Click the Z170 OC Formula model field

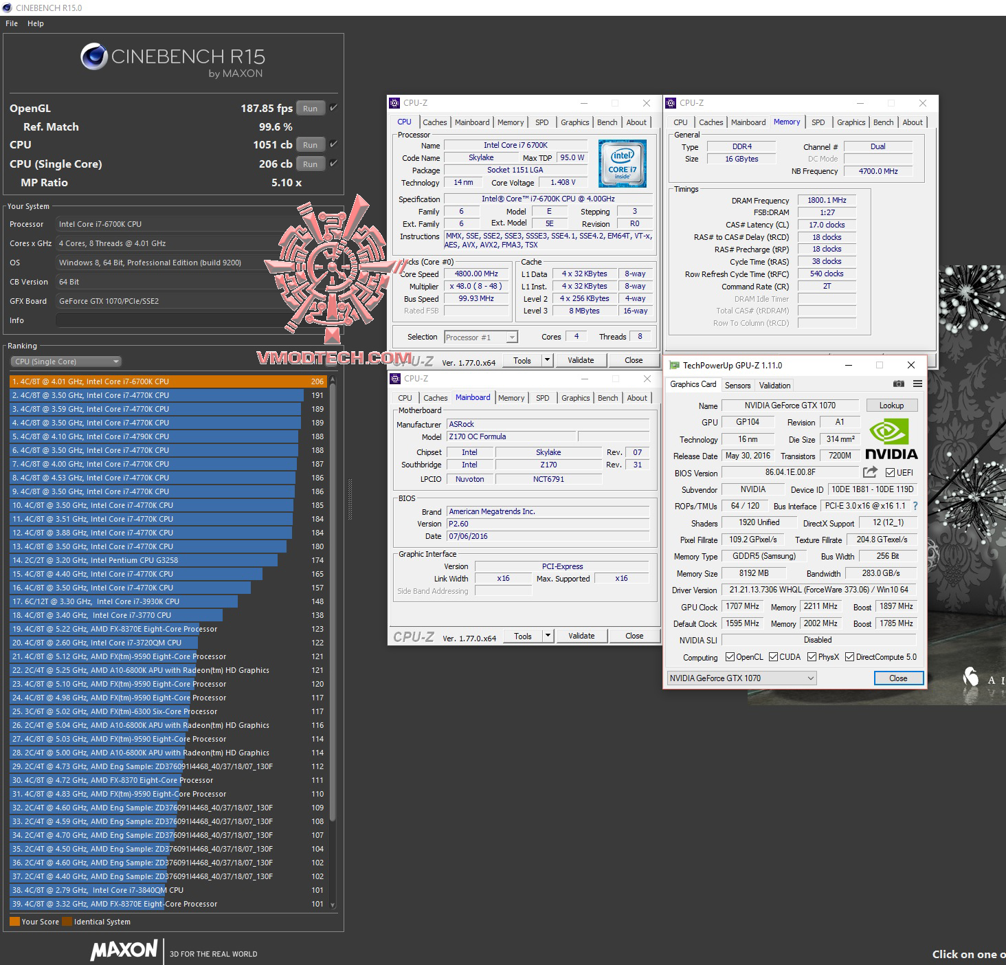coord(511,436)
